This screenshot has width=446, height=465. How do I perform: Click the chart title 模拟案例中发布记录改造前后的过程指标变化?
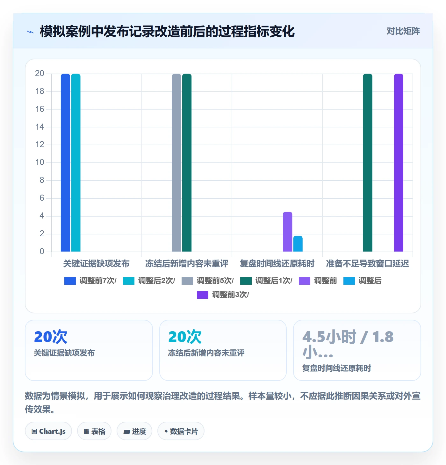(x=167, y=32)
